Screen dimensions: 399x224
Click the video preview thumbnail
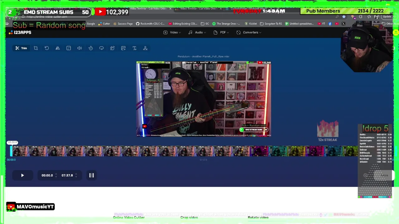click(204, 99)
